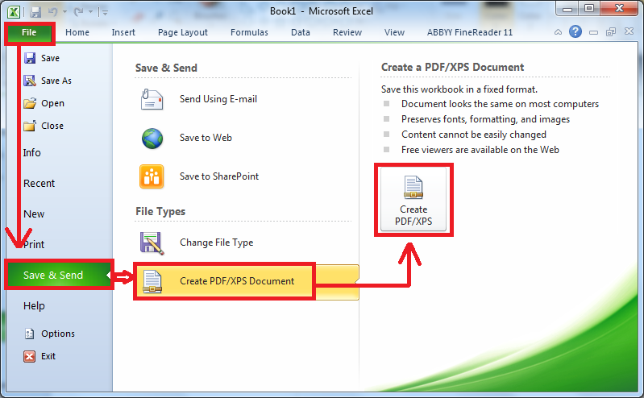Go to the Formulas tab
The height and width of the screenshot is (398, 644).
[249, 32]
